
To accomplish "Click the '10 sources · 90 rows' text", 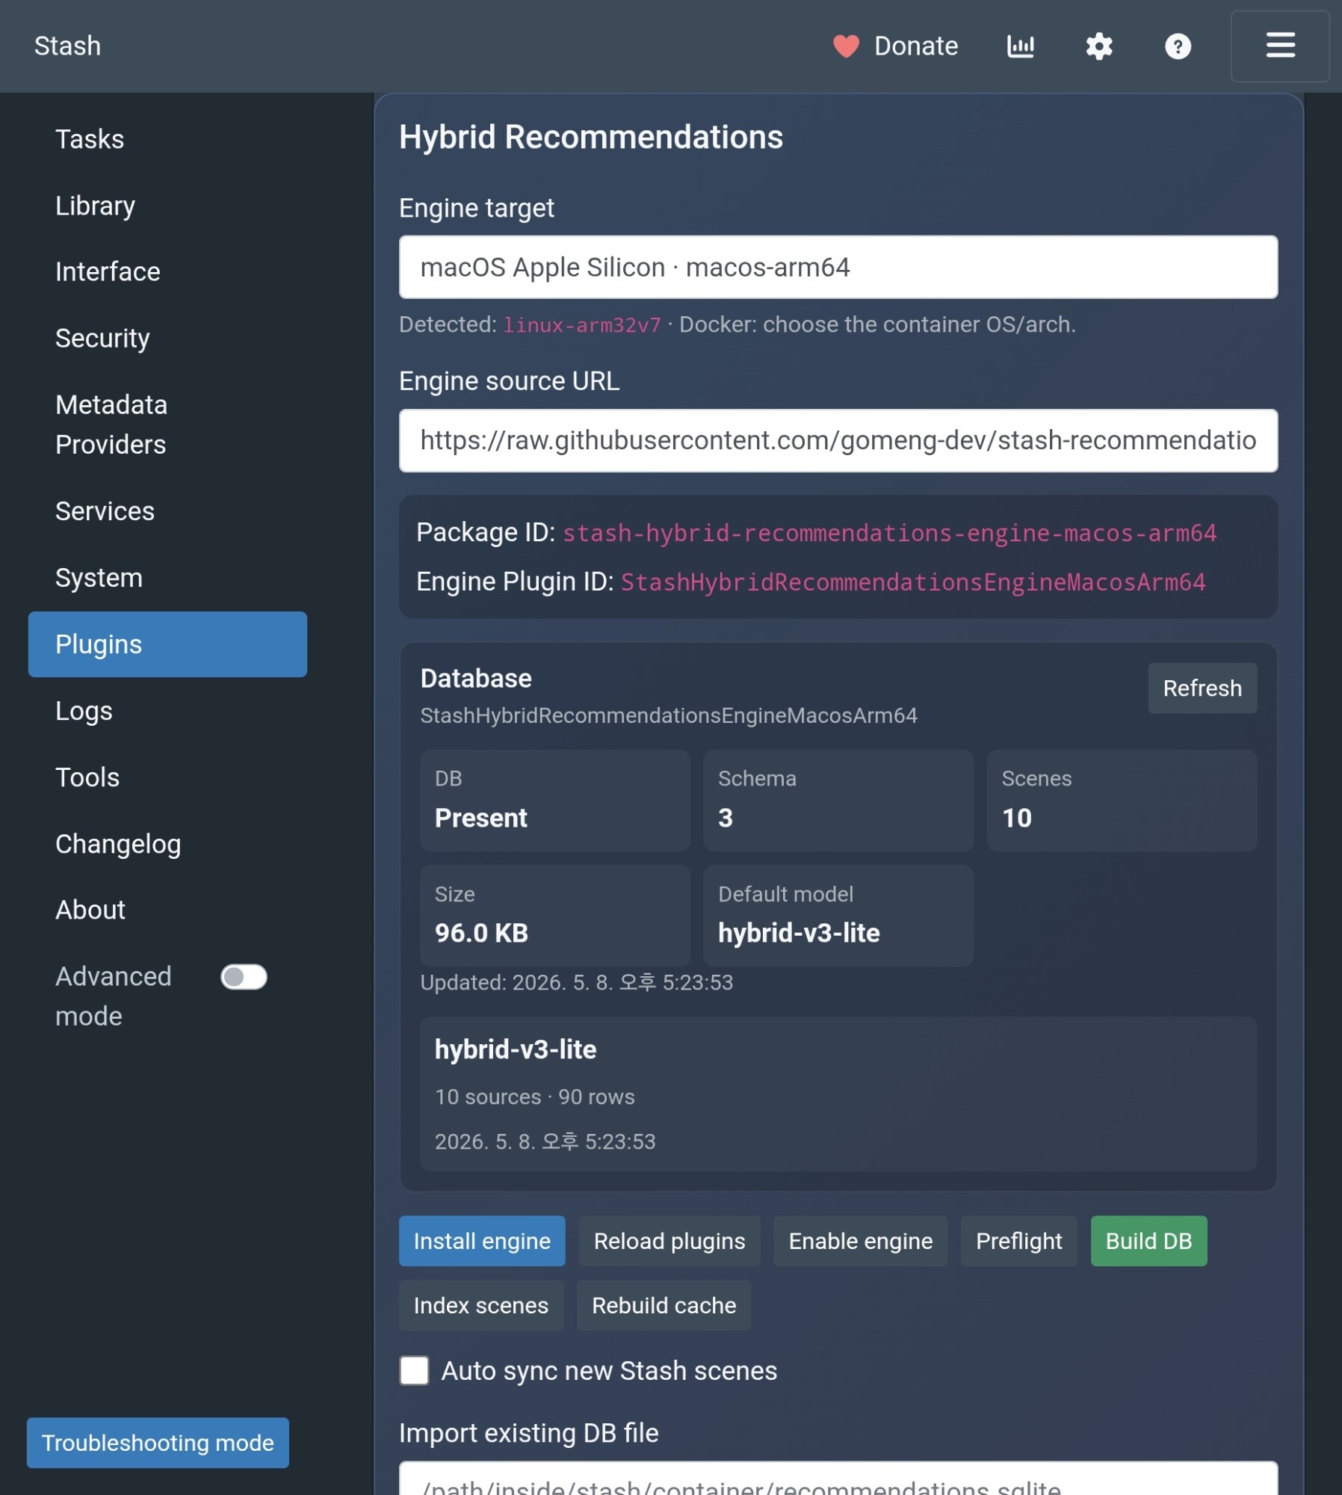I will coord(535,1097).
